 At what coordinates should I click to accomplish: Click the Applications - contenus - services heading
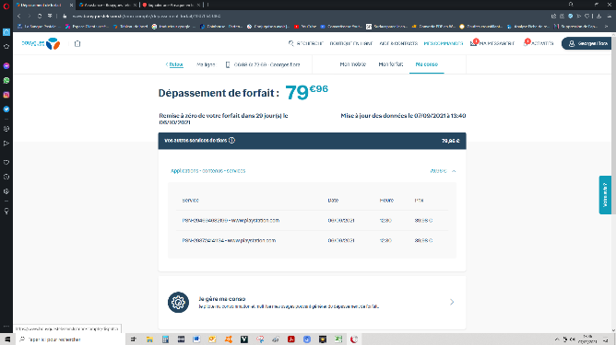207,171
